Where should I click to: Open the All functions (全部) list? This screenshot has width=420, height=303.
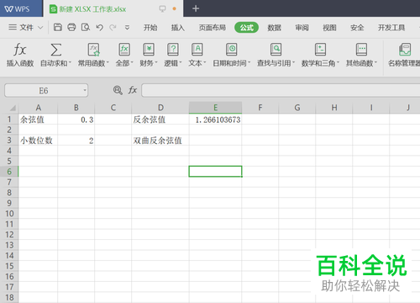click(x=124, y=55)
